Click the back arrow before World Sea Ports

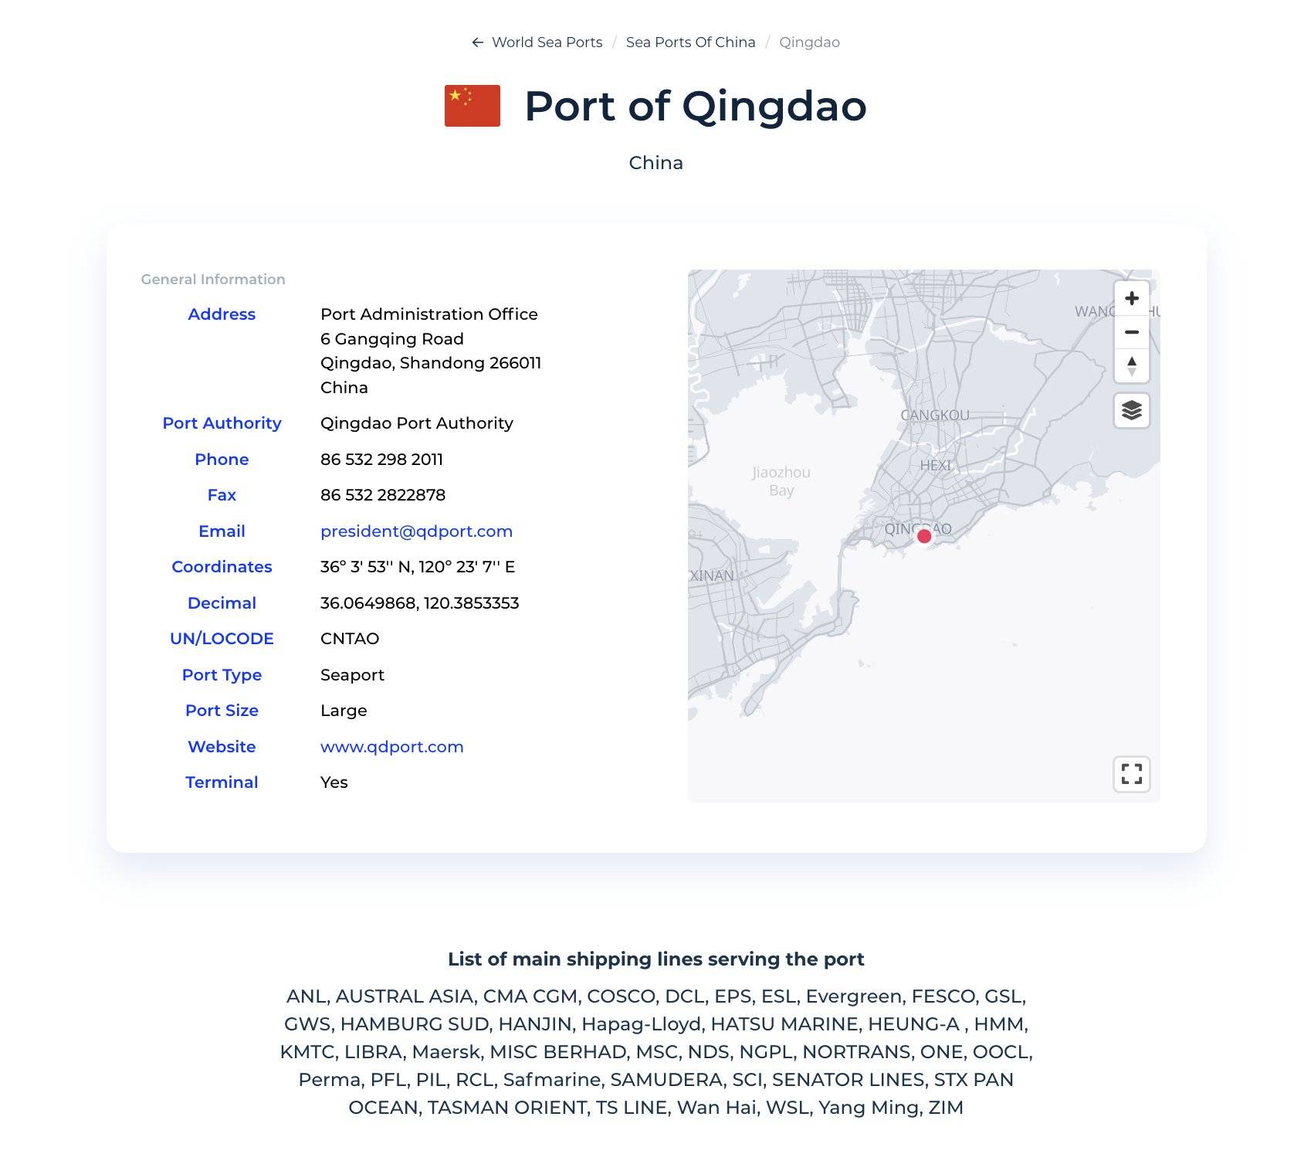(477, 42)
